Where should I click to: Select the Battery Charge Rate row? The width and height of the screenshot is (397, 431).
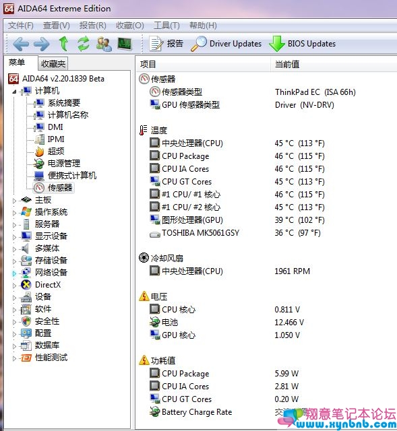230,411
